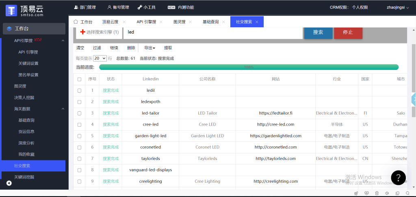This screenshot has width=416, height=197.
Task: Switch to the API 引擎搜 tab
Action: pos(147,22)
